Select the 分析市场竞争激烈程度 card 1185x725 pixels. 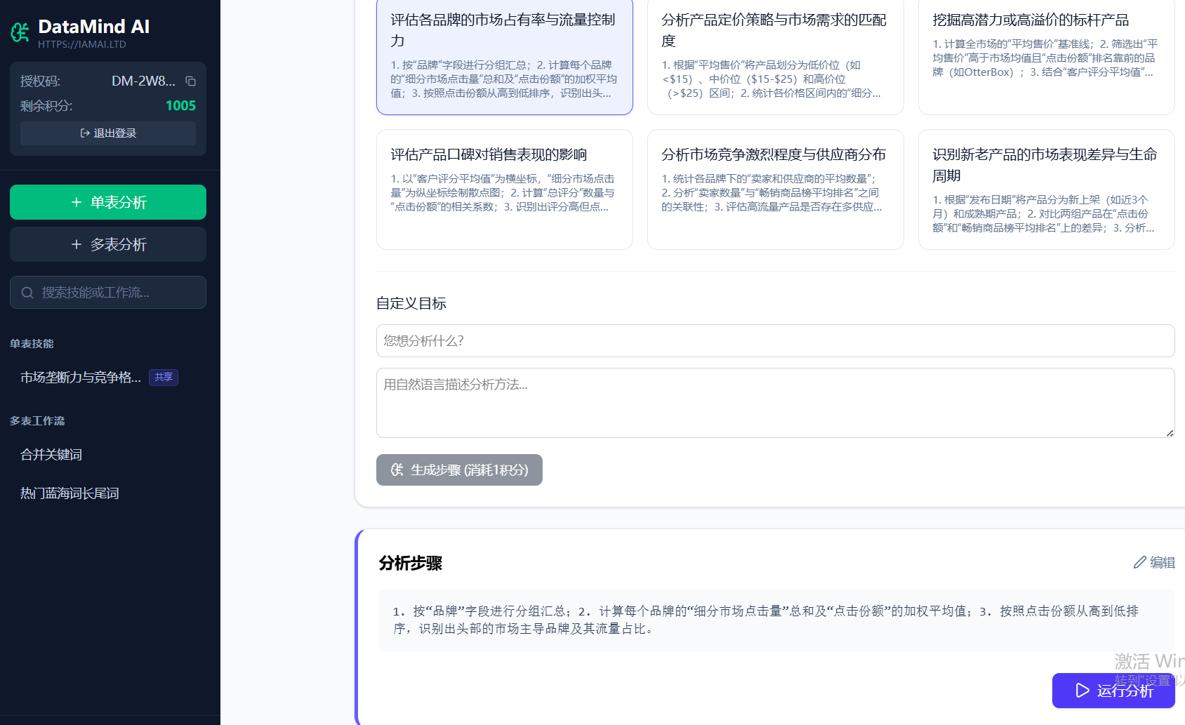(775, 189)
